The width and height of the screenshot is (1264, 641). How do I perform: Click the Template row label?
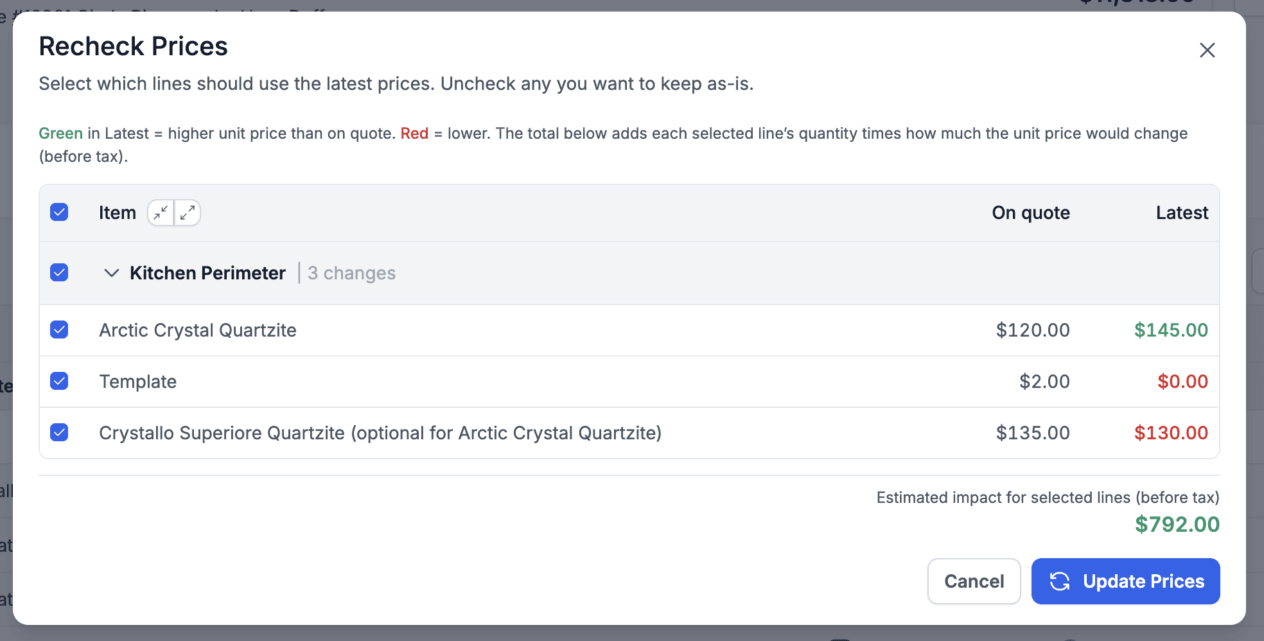pos(138,382)
